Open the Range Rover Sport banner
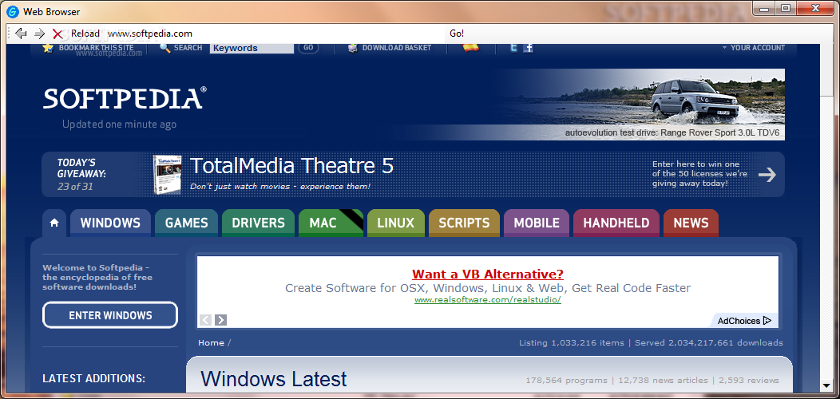Image resolution: width=840 pixels, height=399 pixels. (637, 105)
